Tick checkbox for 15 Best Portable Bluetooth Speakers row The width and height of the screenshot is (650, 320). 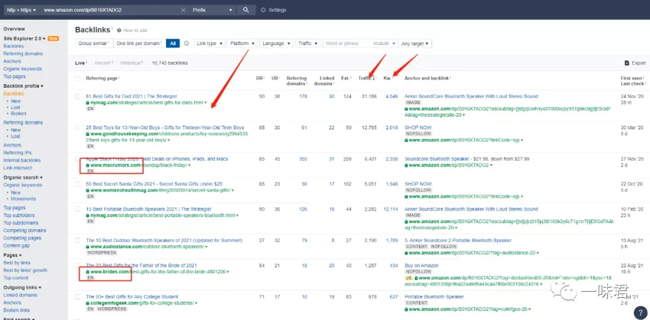pos(78,209)
